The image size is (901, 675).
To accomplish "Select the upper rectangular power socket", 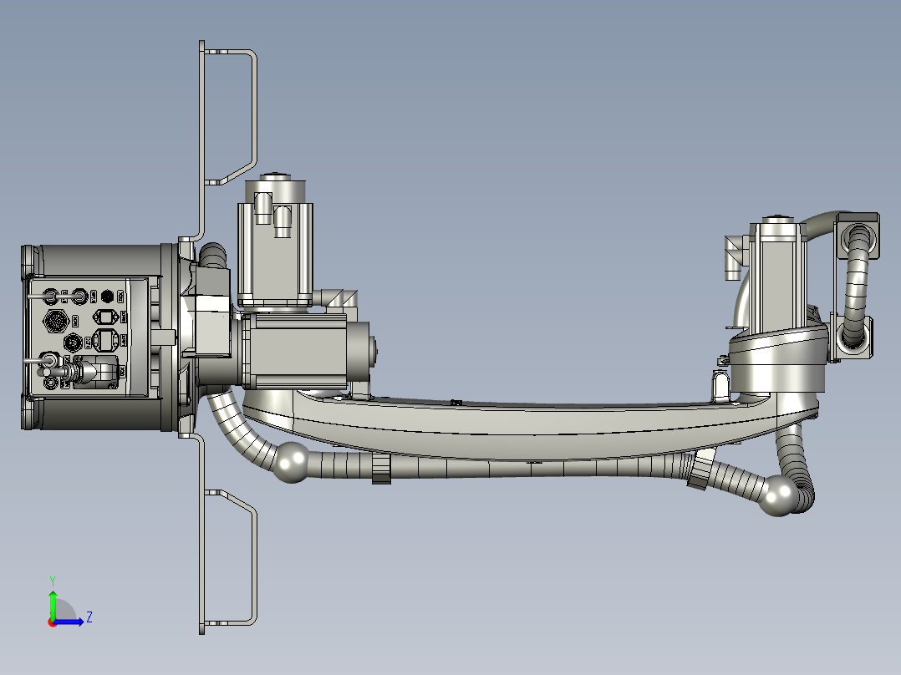I will pyautogui.click(x=105, y=316).
